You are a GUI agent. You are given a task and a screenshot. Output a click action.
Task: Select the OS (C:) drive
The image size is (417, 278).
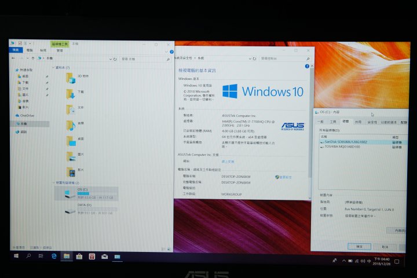[86, 193]
